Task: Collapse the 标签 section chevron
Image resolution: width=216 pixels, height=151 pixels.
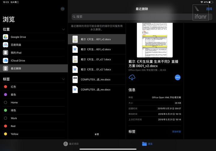Action: pyautogui.click(x=63, y=79)
